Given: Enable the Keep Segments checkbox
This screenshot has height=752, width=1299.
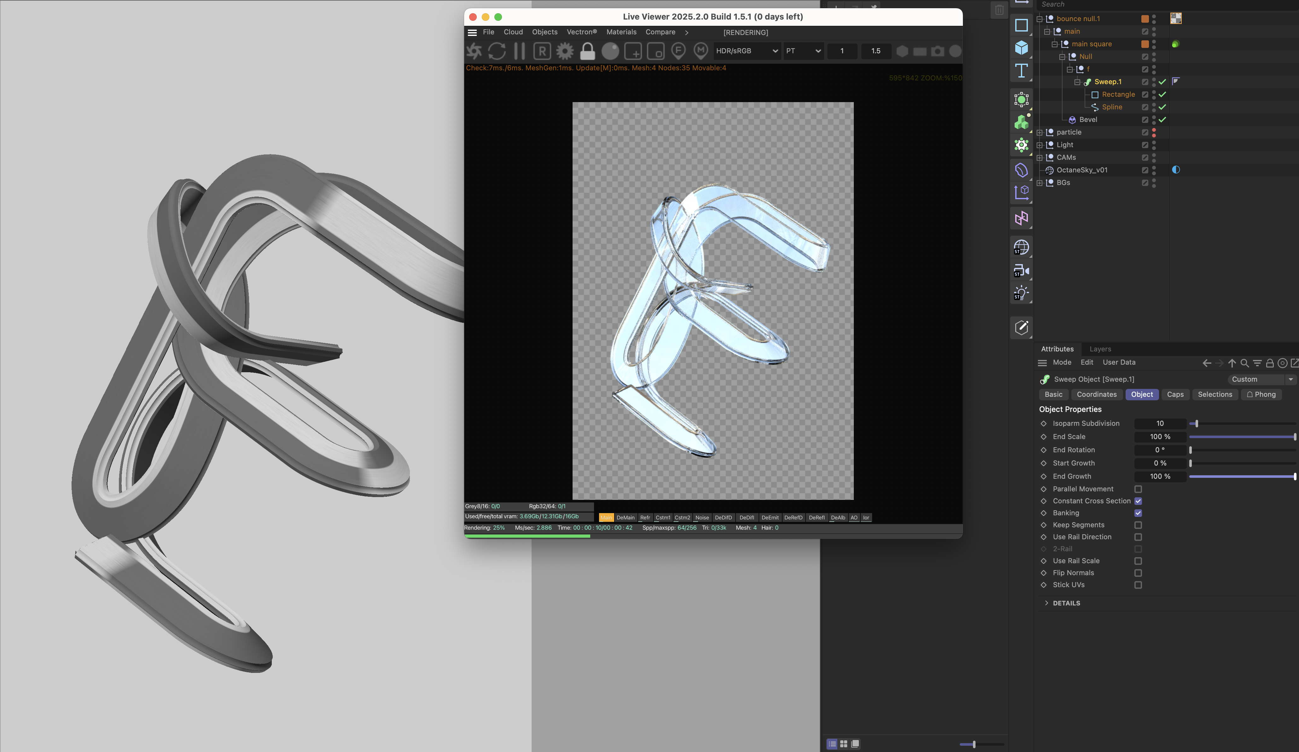Looking at the screenshot, I should 1138,525.
